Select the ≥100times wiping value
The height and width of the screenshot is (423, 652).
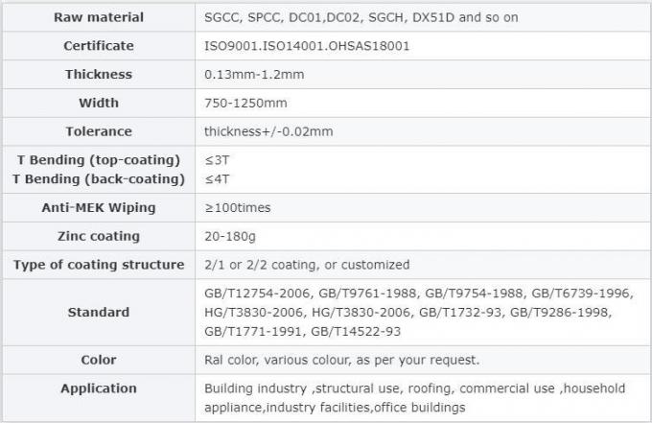[x=237, y=207]
